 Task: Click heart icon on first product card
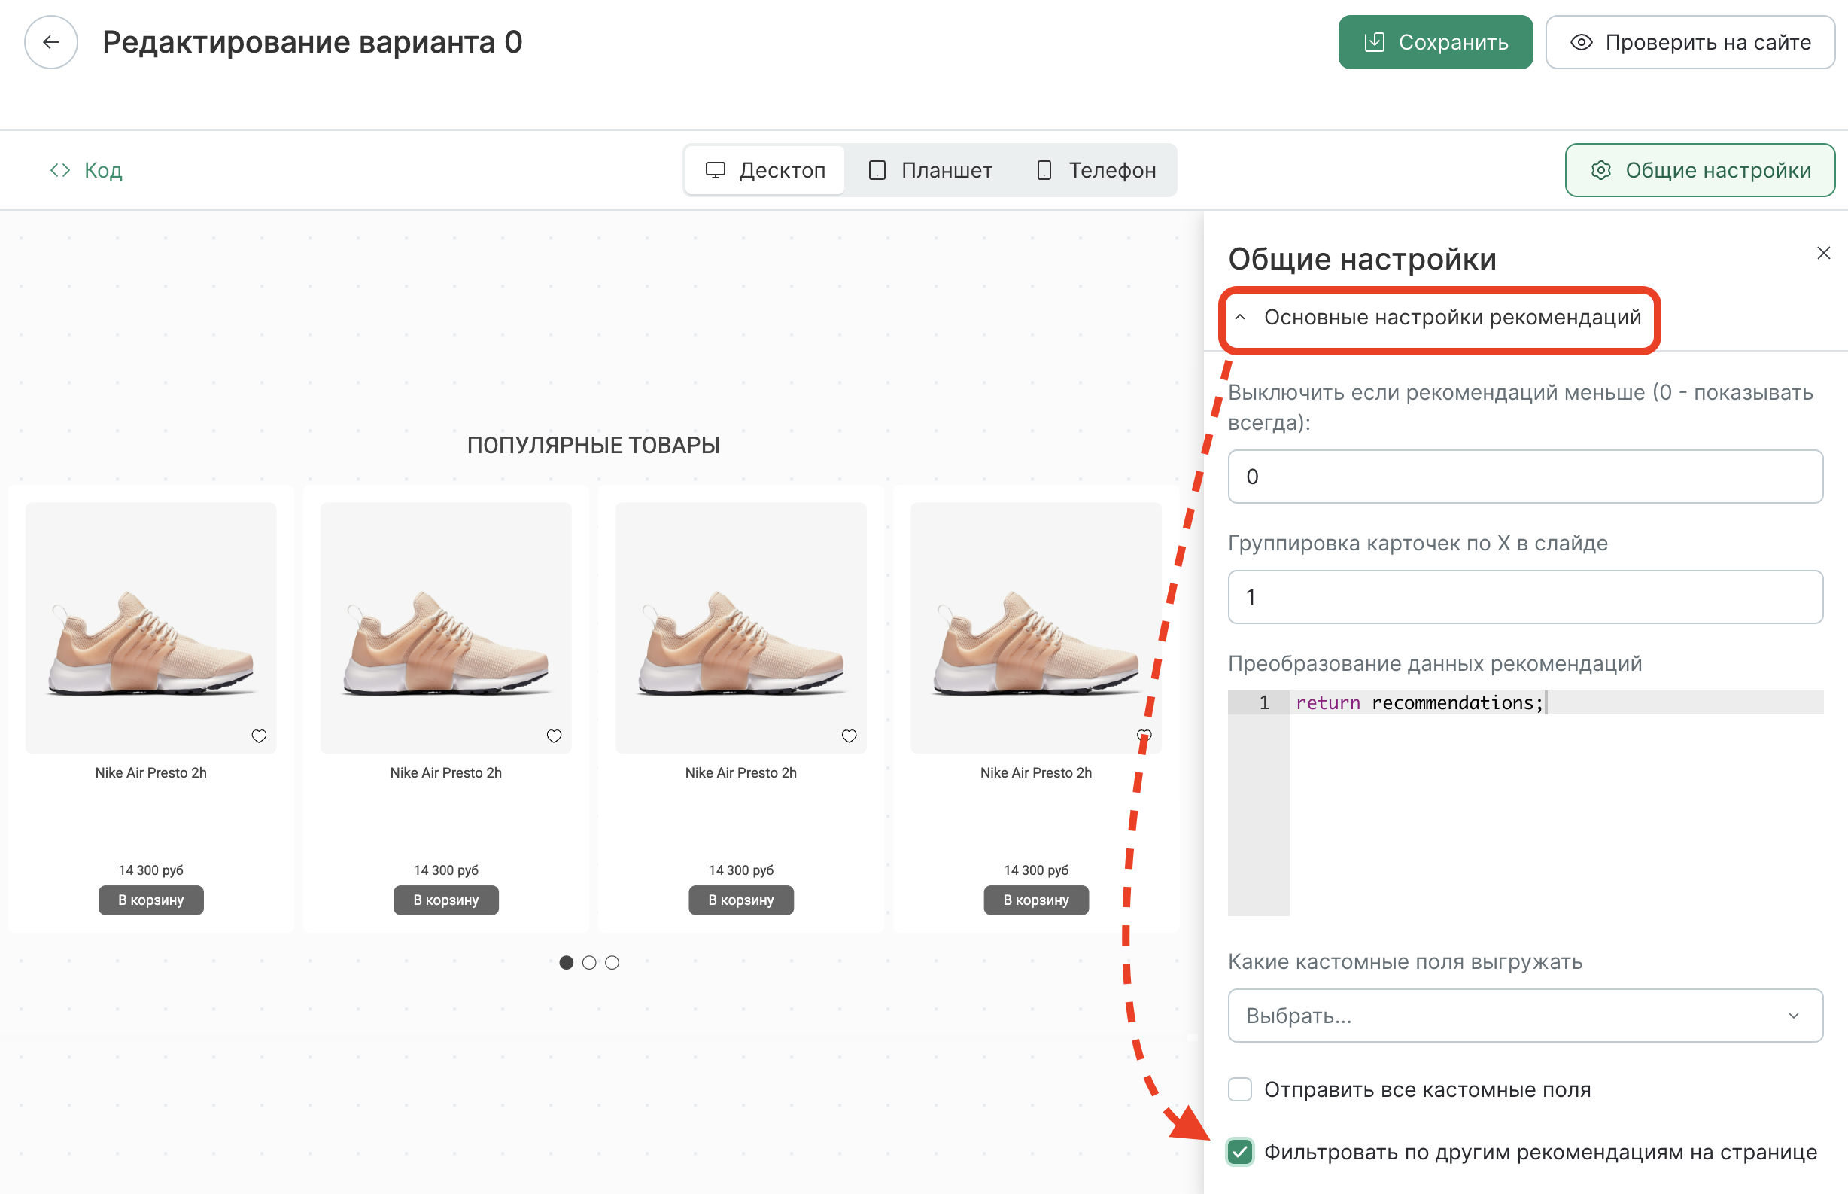click(259, 736)
